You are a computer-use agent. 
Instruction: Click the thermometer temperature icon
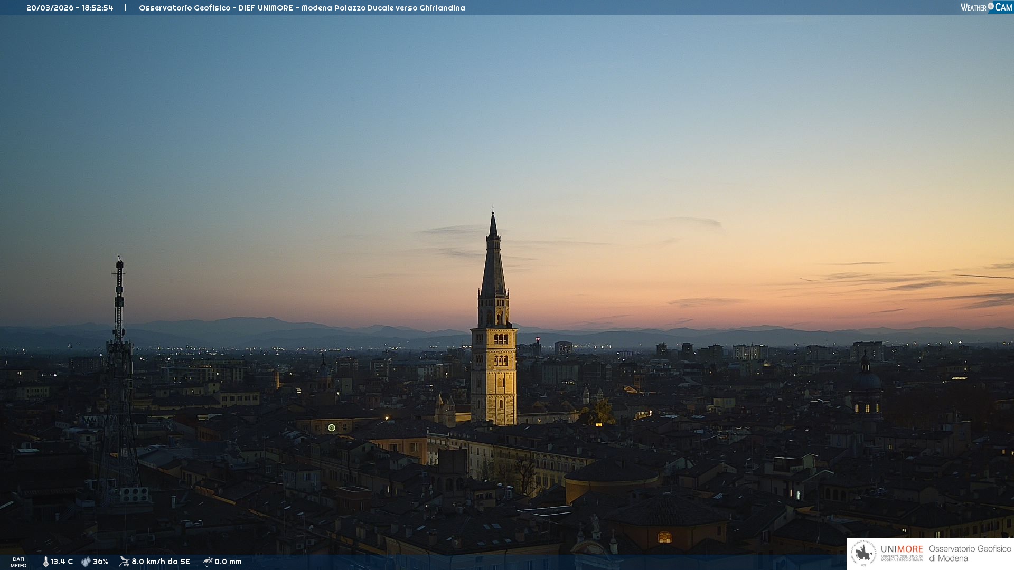pos(45,562)
